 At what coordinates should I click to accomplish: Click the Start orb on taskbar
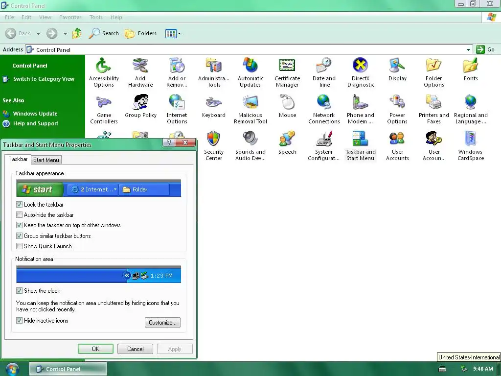(x=12, y=369)
